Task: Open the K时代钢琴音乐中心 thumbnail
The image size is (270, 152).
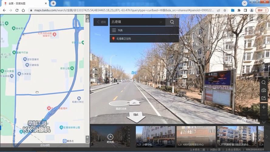Action: (x=196, y=136)
